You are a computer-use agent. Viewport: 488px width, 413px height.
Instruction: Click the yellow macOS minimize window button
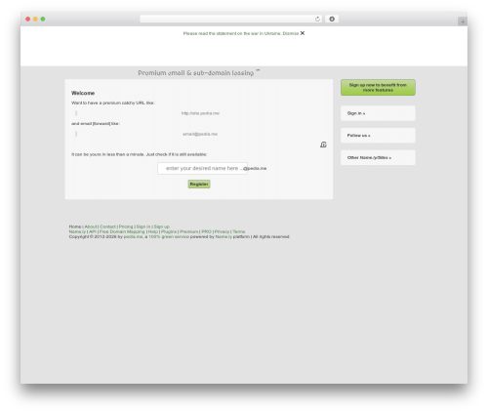[x=35, y=19]
